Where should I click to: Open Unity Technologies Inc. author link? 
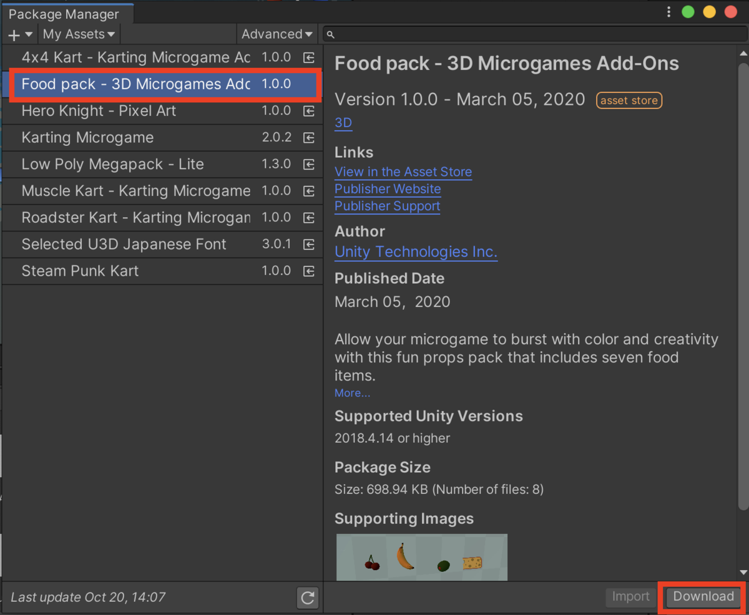point(416,252)
